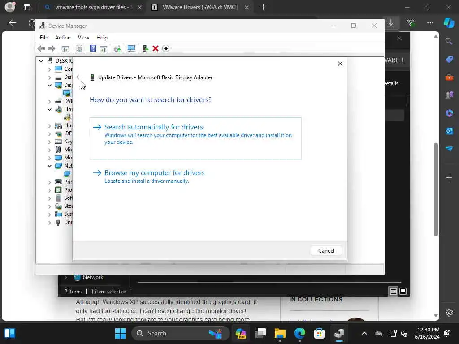Open the View menu
The image size is (459, 344).
point(83,38)
